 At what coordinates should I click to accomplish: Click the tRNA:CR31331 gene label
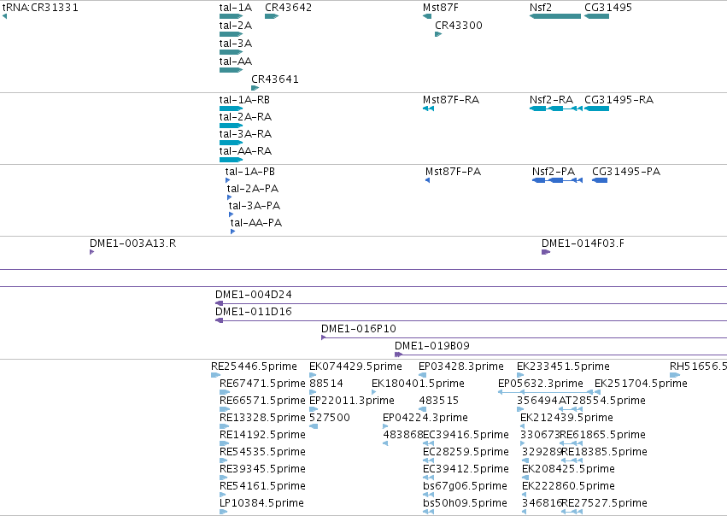click(40, 8)
